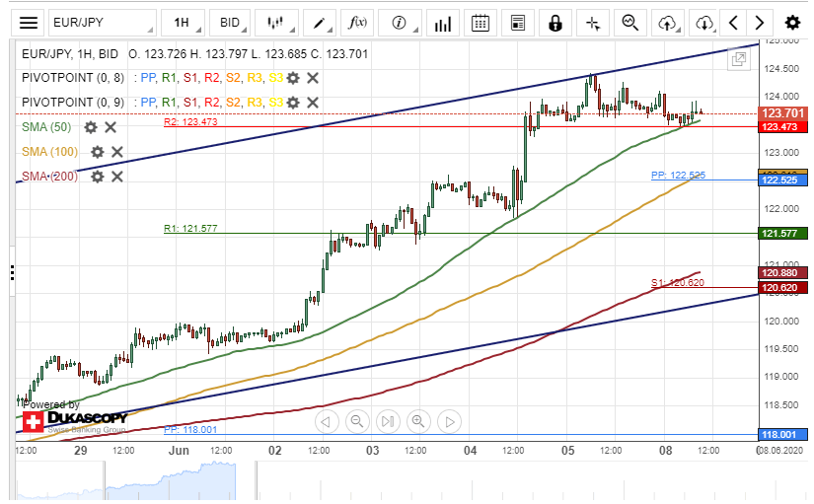Detach chart with pop-out icon

tap(738, 59)
